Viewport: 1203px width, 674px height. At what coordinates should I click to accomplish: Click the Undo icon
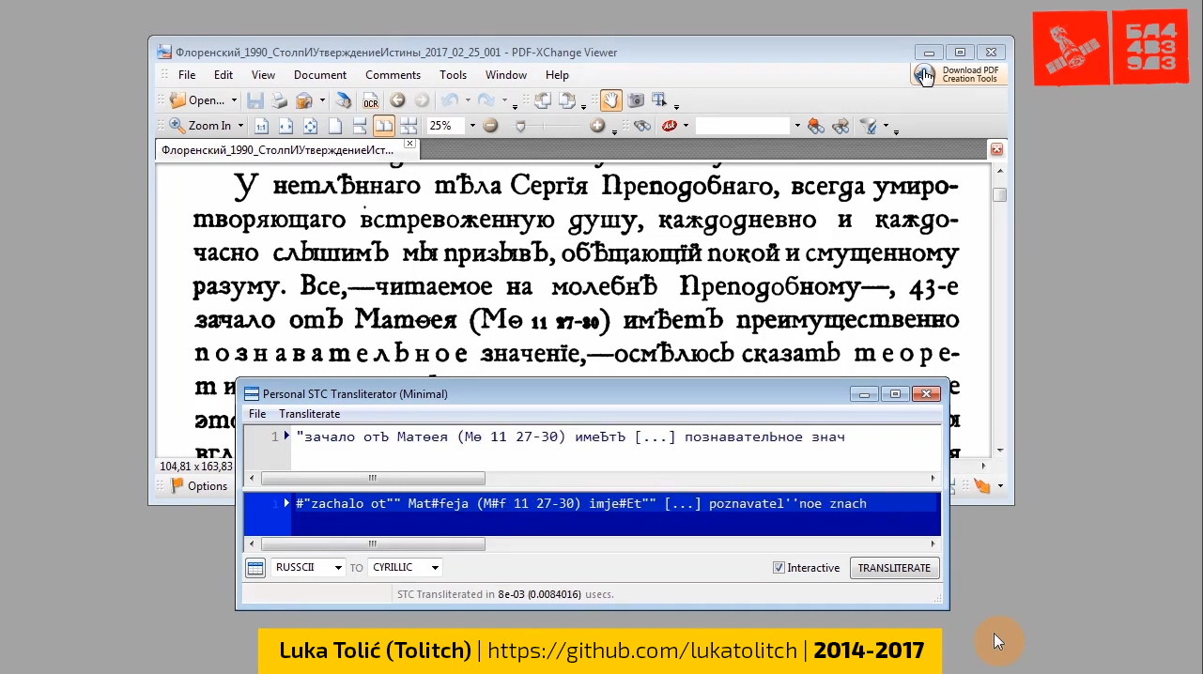pyautogui.click(x=450, y=100)
